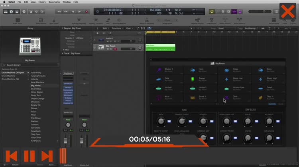This screenshot has width=299, height=167.
Task: Click the add track plus button
Action: click(x=97, y=33)
